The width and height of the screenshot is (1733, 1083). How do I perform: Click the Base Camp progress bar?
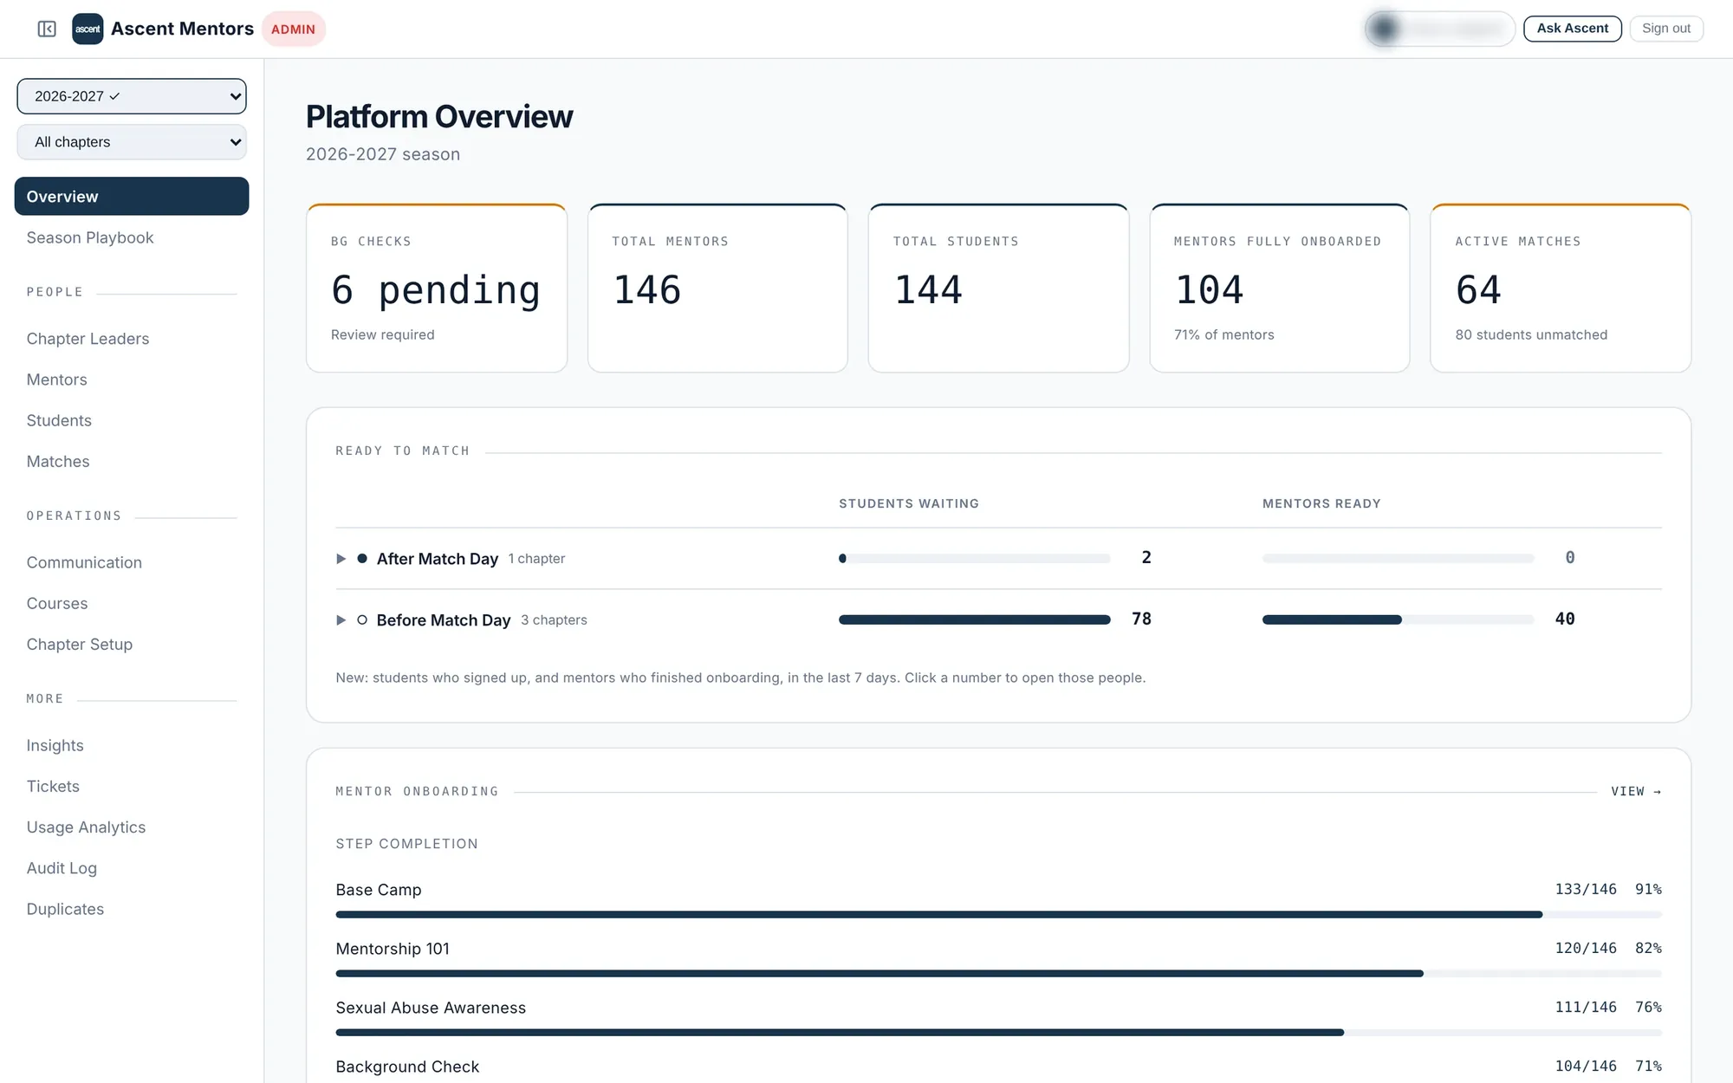(x=998, y=915)
